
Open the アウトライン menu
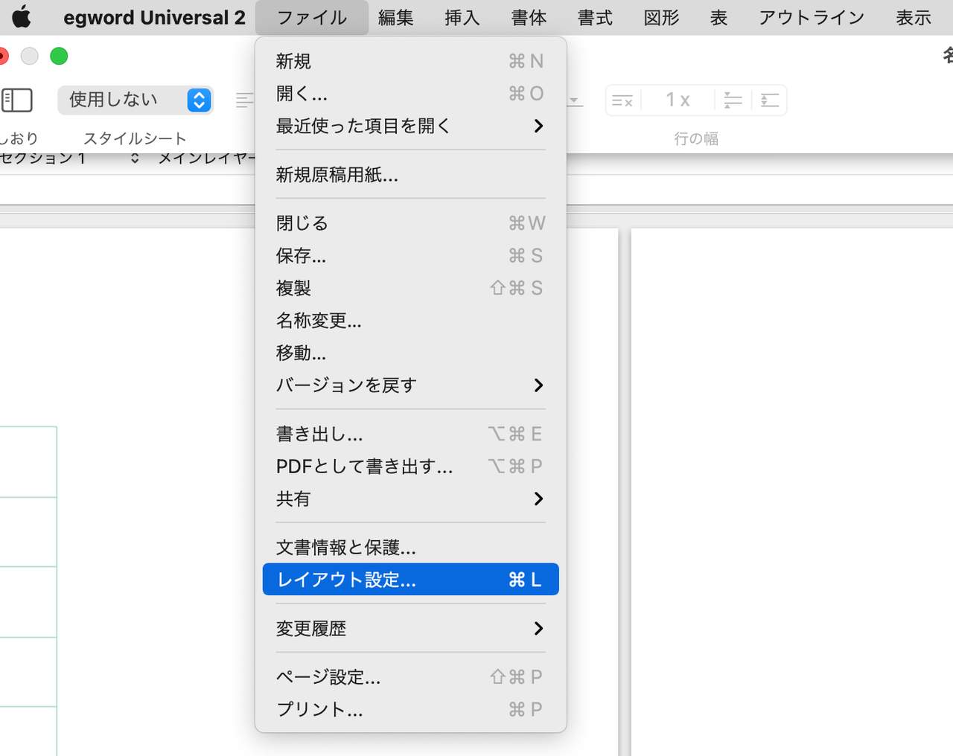[x=812, y=17]
